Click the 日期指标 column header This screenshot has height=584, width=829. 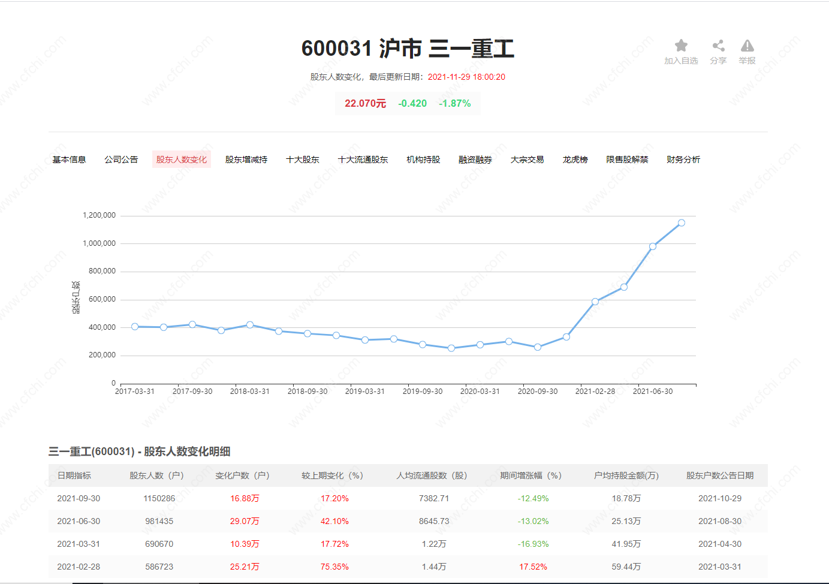tap(74, 475)
